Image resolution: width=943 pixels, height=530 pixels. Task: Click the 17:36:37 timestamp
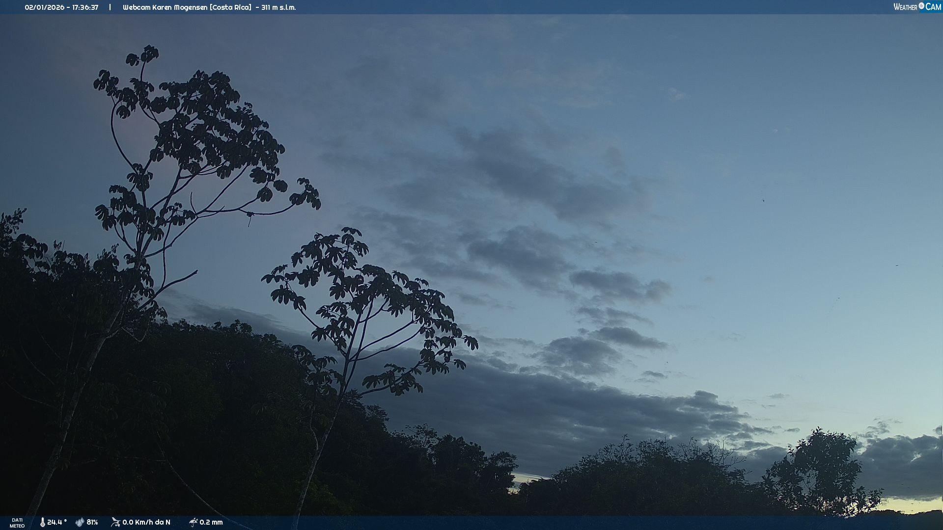pyautogui.click(x=85, y=7)
